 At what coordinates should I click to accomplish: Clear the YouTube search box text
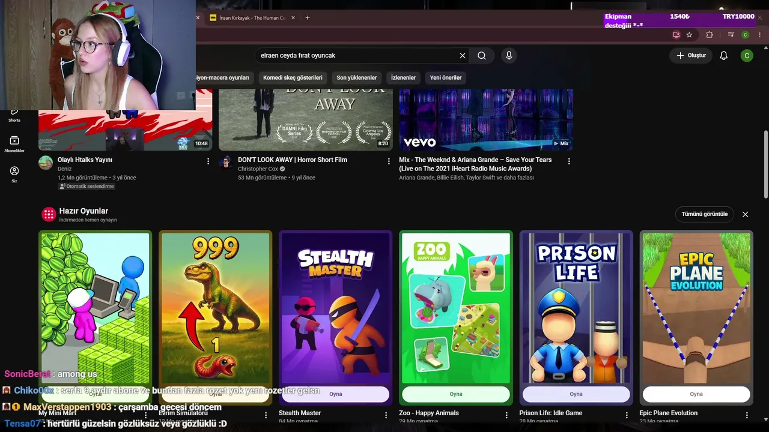pyautogui.click(x=463, y=55)
